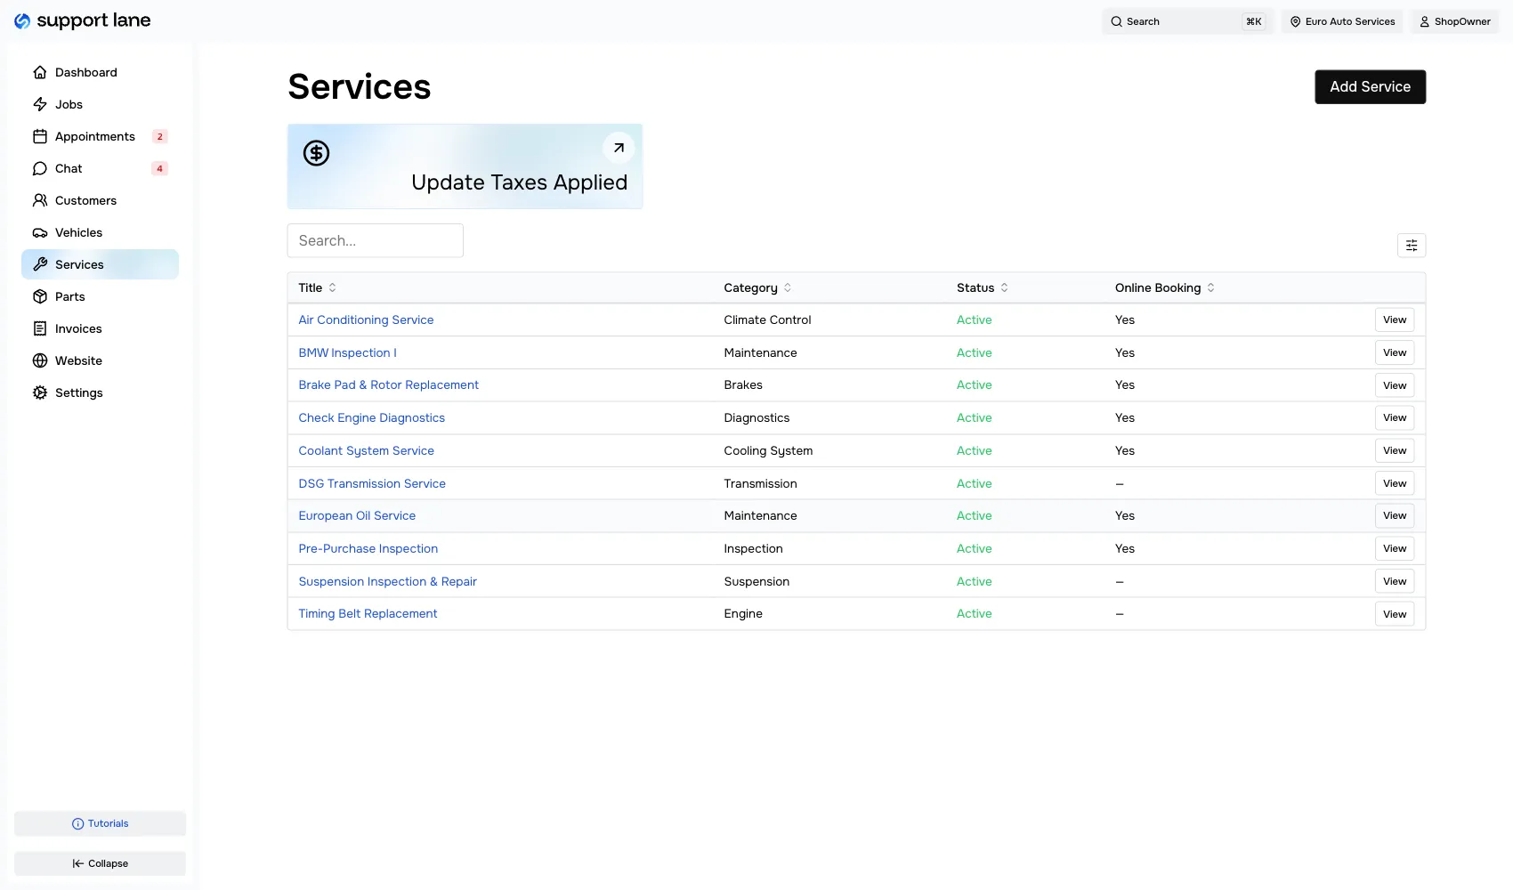Screen dimensions: 1513x890
Task: Open Air Conditioning Service title link
Action: click(366, 320)
